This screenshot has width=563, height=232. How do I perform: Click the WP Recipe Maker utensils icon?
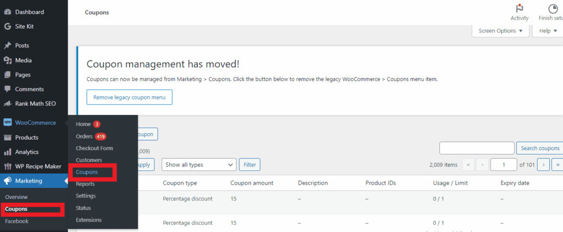(8, 166)
